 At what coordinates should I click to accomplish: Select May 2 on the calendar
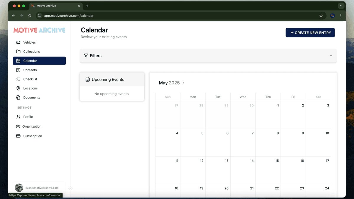293,115
